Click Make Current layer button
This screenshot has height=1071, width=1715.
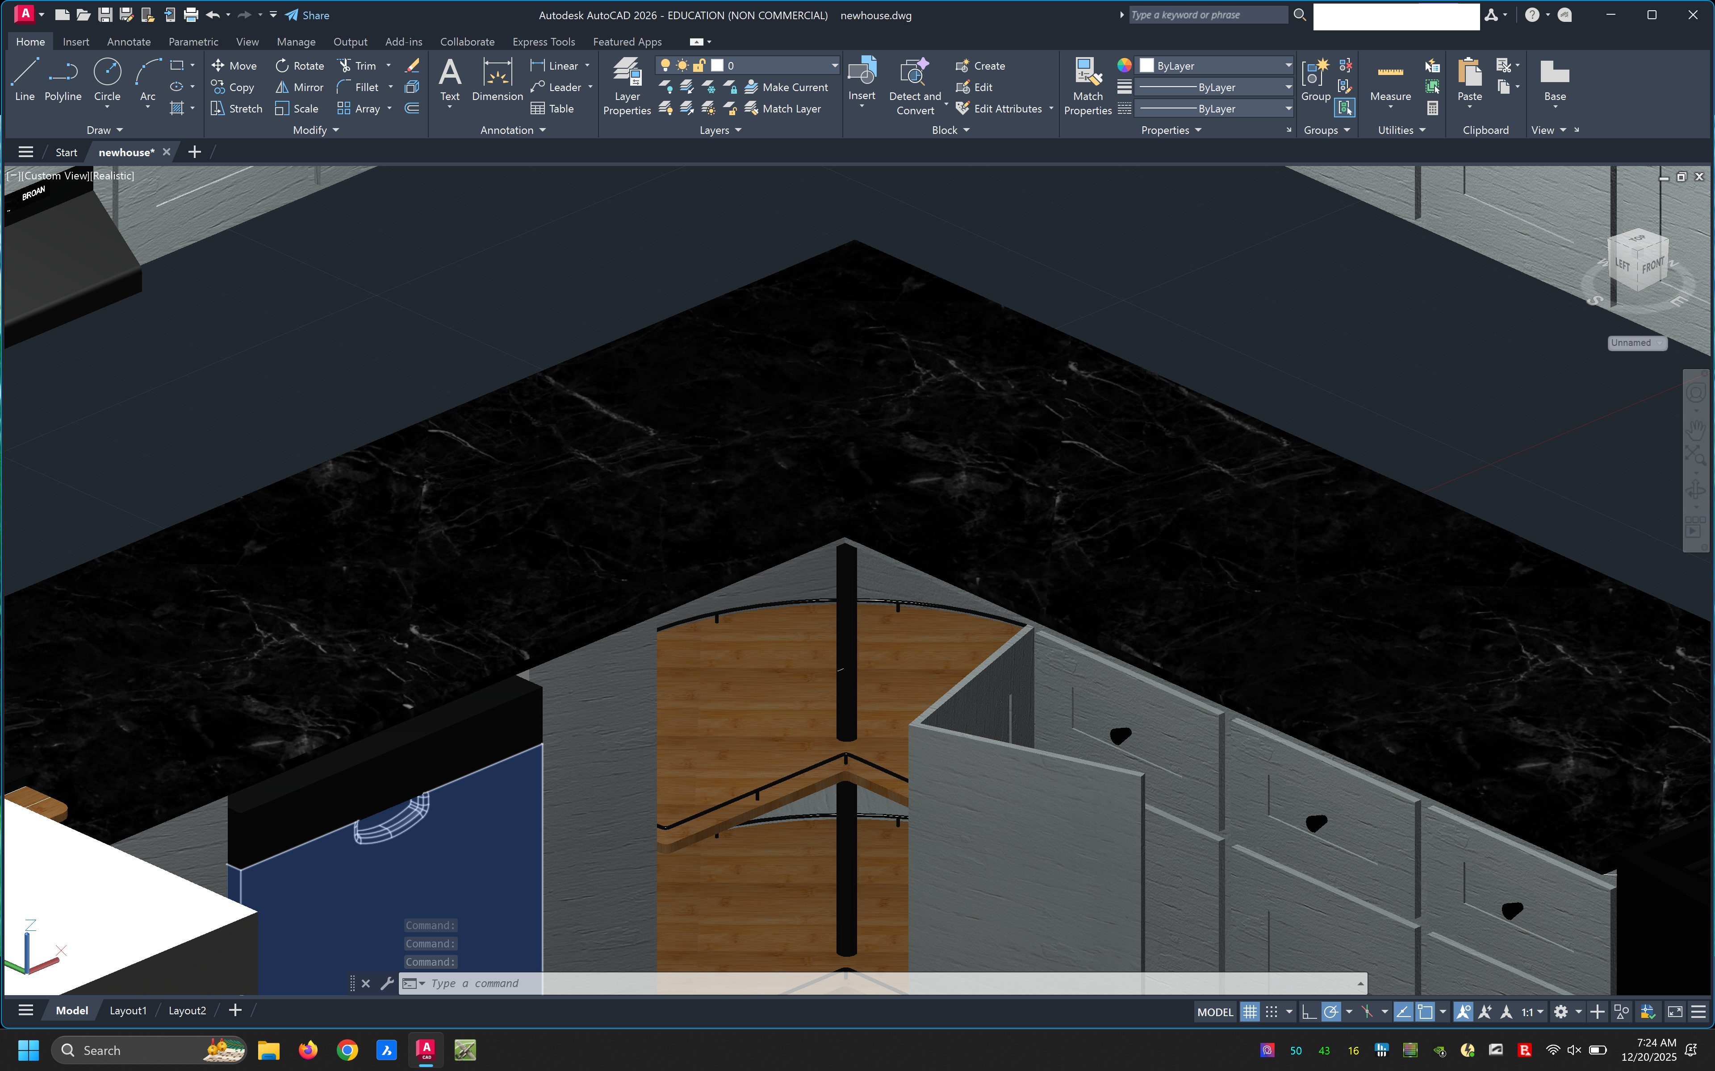pos(786,87)
